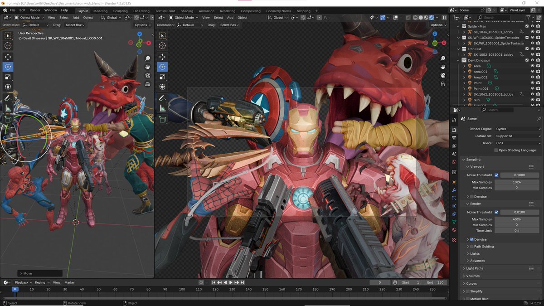Open the Tool properties tab icon
The width and height of the screenshot is (544, 306).
(454, 120)
